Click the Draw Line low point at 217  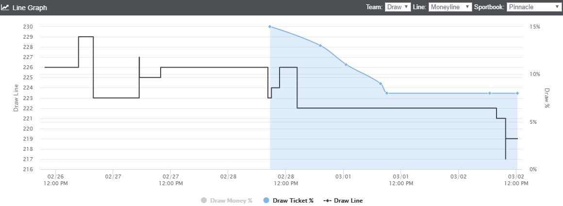pyautogui.click(x=506, y=159)
